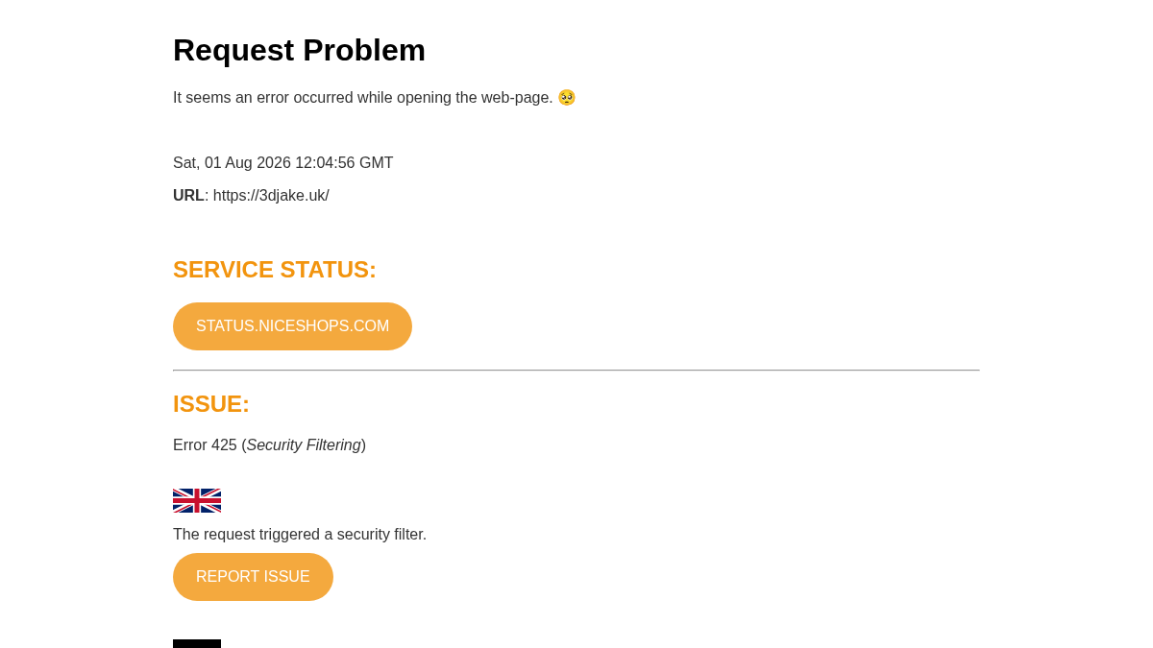Click the word Problem in the title

[x=364, y=50]
